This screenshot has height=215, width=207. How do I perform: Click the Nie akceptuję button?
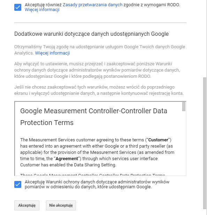click(61, 205)
